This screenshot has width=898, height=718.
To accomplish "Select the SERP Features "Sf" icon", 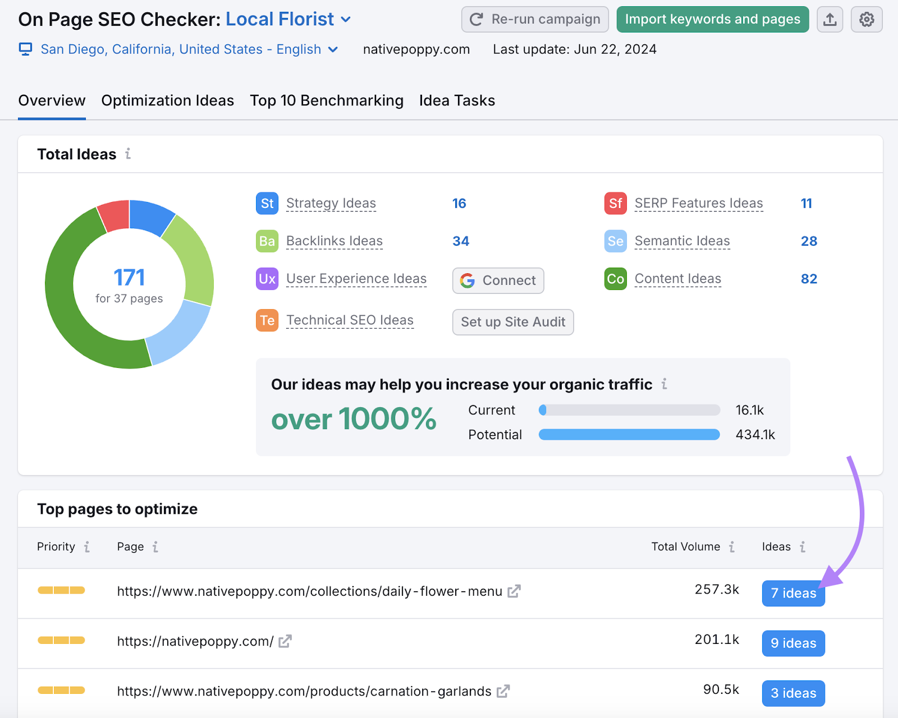I will point(615,203).
